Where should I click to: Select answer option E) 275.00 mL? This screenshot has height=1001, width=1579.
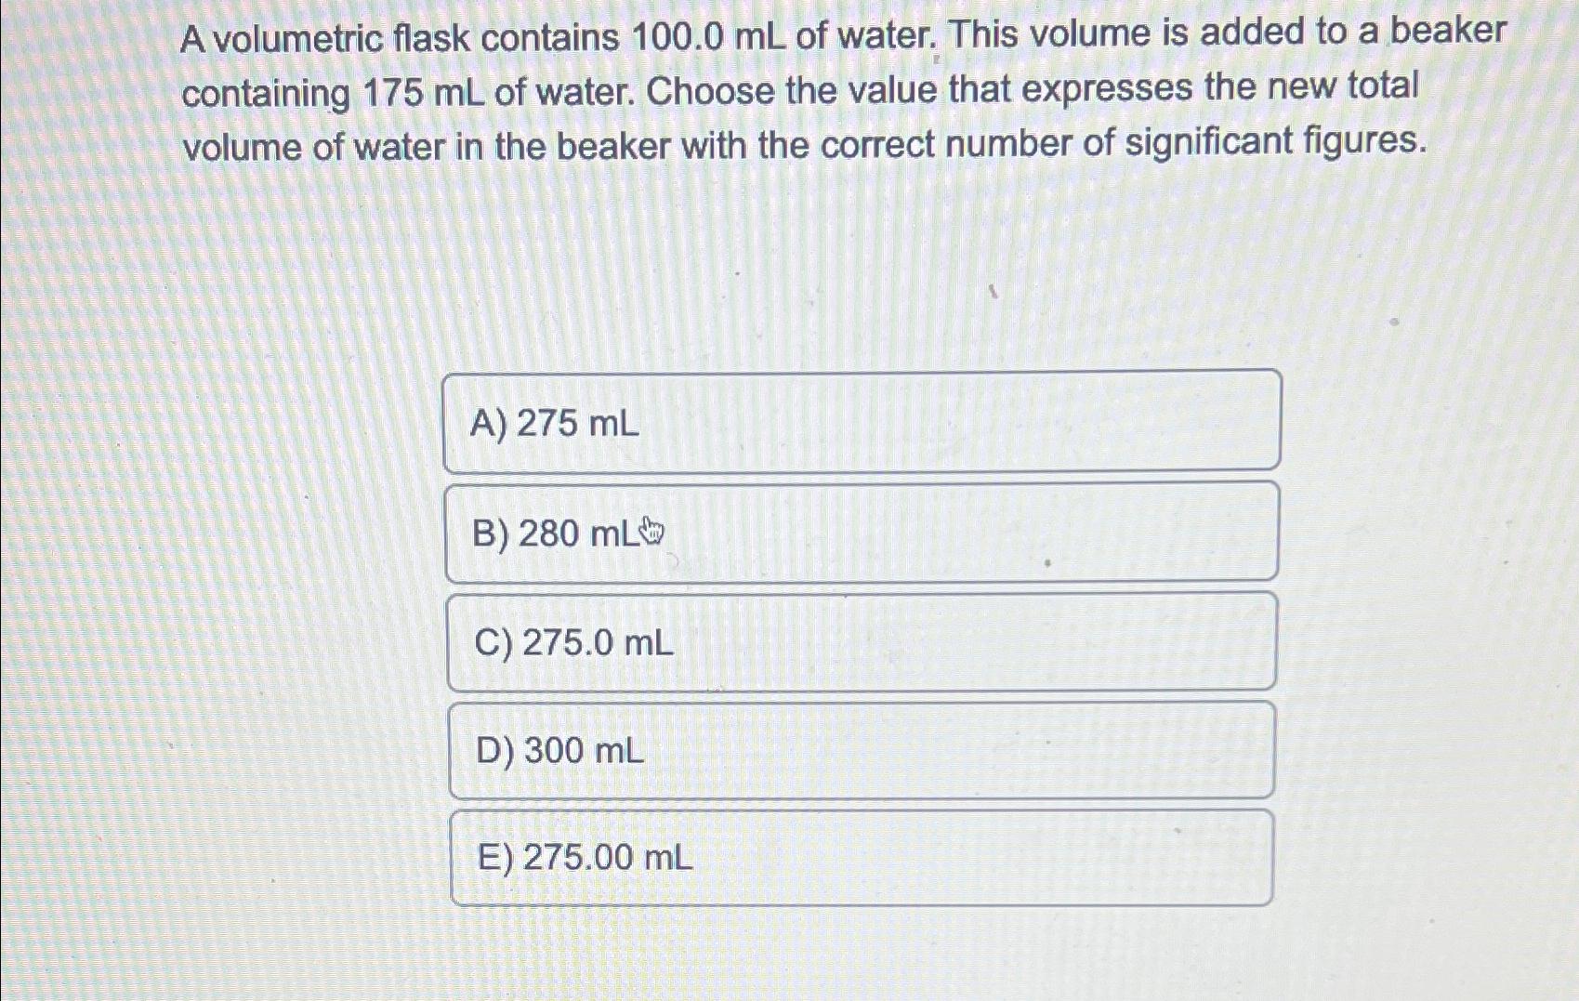(x=862, y=860)
